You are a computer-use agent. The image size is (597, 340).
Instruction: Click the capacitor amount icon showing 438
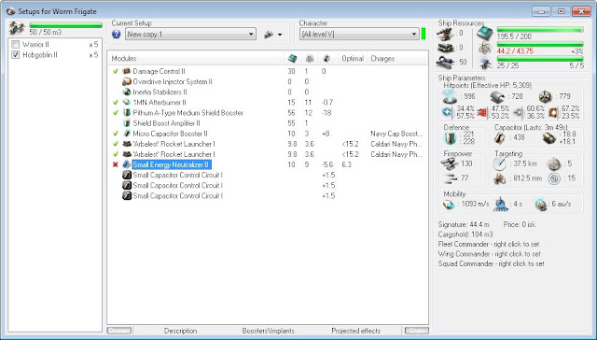pos(500,138)
